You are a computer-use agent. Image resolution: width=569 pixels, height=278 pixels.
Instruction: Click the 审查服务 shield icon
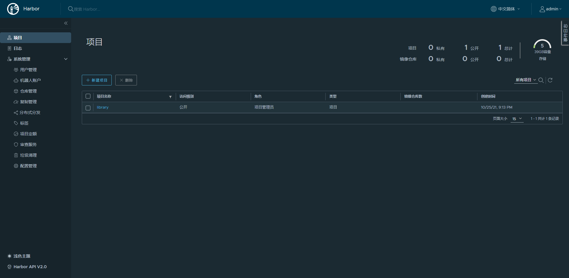pyautogui.click(x=16, y=144)
